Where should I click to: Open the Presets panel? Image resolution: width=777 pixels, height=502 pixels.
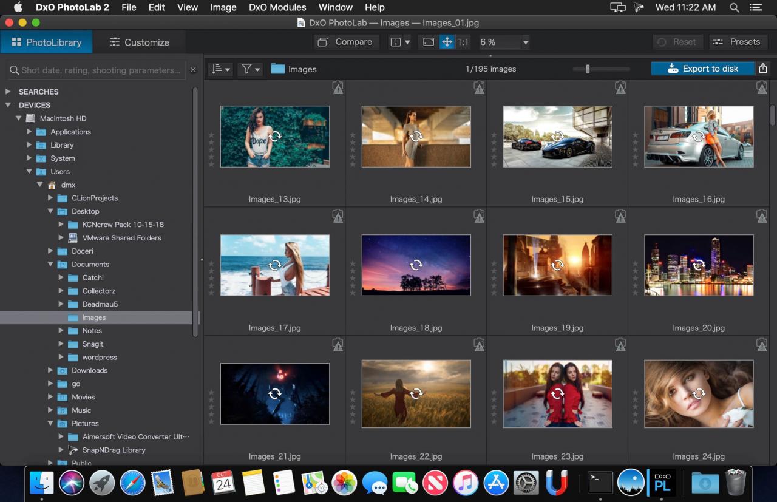pyautogui.click(x=738, y=41)
